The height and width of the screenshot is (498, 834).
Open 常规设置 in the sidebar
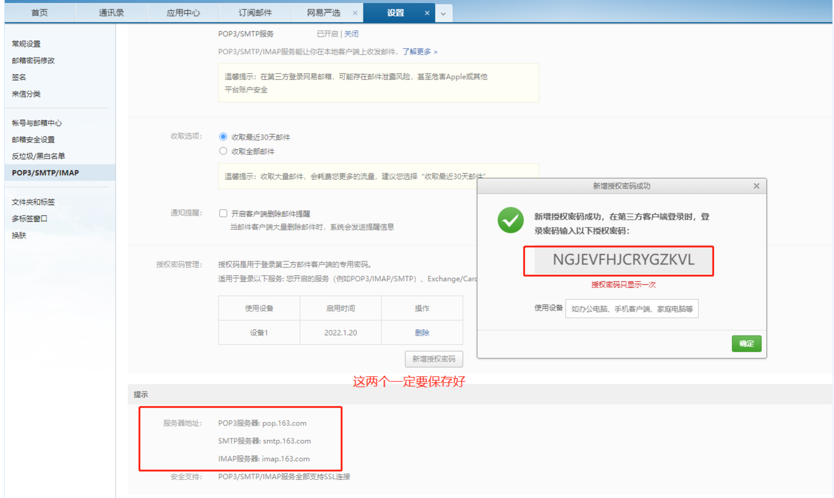pos(26,44)
